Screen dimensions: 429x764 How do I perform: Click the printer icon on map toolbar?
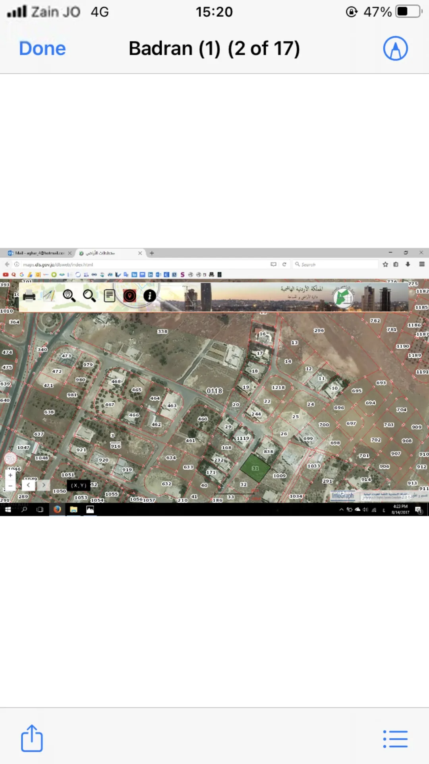point(29,296)
